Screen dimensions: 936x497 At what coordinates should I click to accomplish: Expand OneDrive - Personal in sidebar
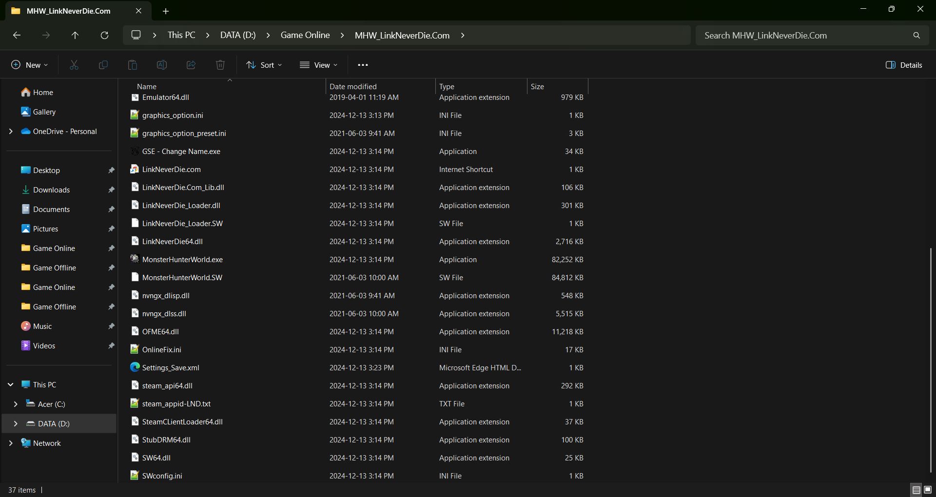(x=11, y=132)
